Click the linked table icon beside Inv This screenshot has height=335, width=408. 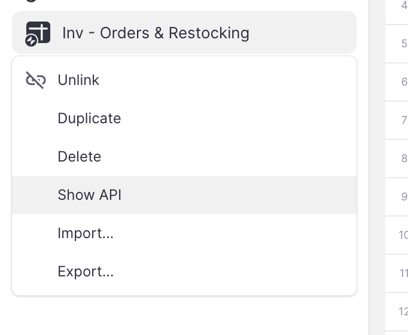[38, 32]
